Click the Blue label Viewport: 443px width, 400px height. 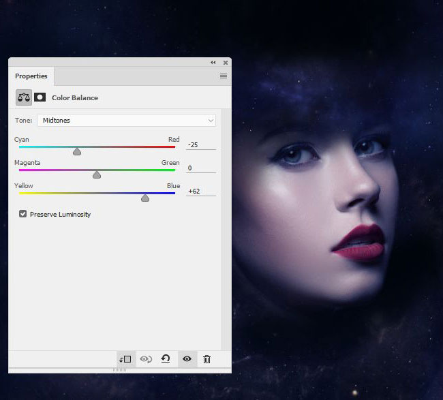pos(173,186)
